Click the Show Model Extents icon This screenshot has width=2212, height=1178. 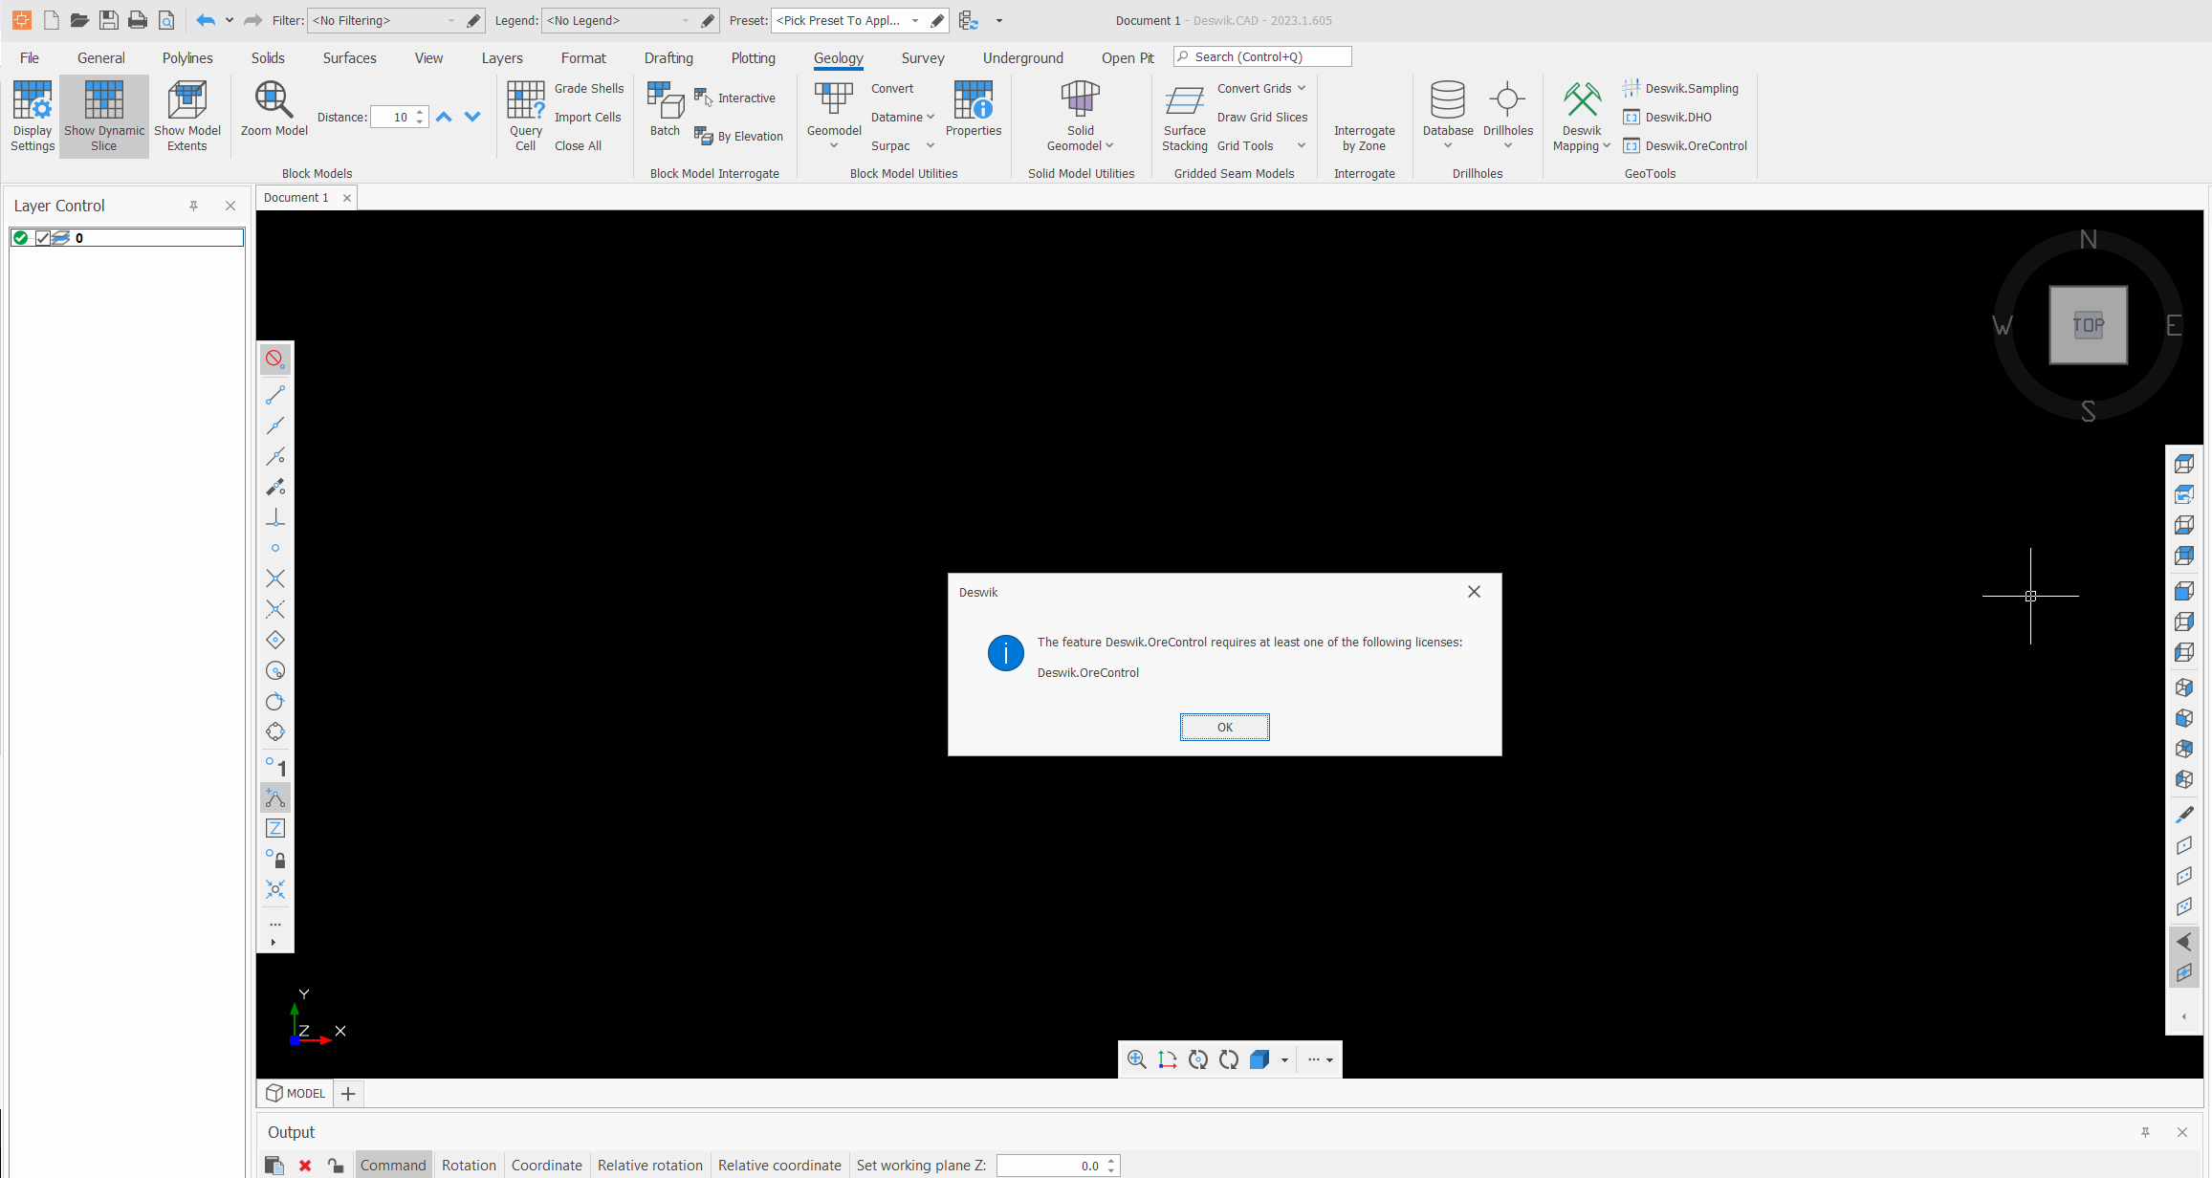tap(187, 100)
